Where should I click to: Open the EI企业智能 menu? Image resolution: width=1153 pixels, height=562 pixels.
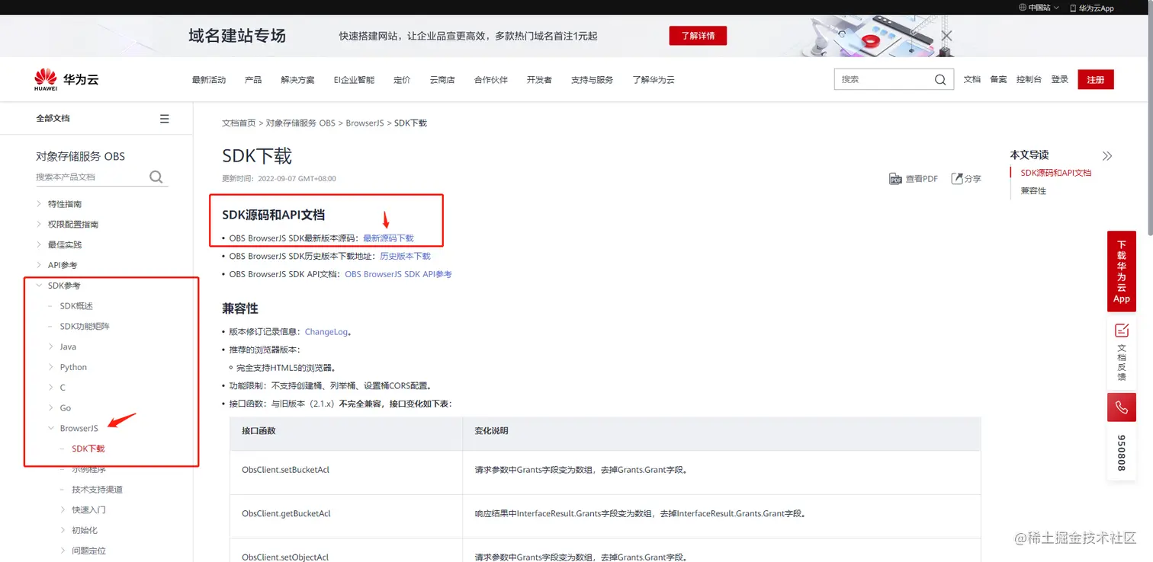click(354, 79)
